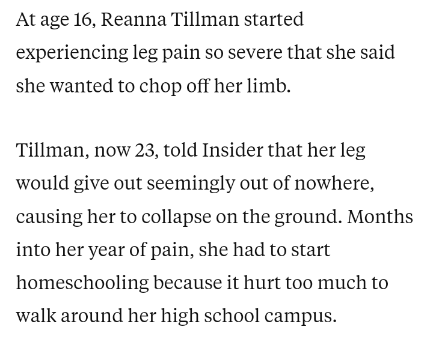Screen dimensions: 433x342
Task: Click the number "23" in the second paragraph
Action: (146, 151)
